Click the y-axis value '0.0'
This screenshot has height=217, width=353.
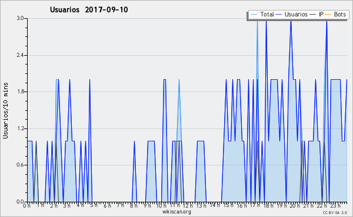click(20, 202)
